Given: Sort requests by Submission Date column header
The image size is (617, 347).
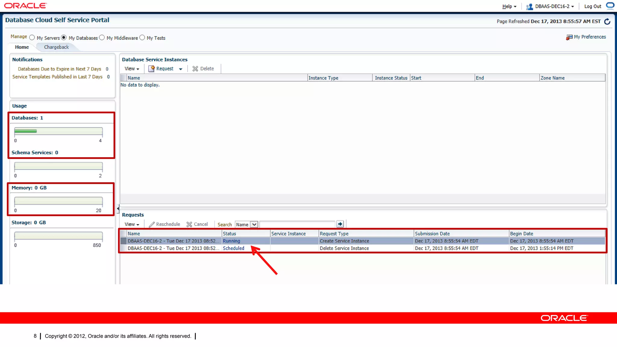Looking at the screenshot, I should click(x=461, y=234).
